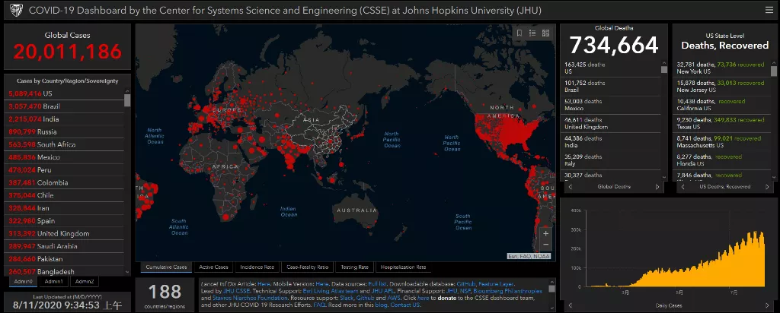This screenshot has height=313, width=780.
Task: Go to next panel in Global Deaths pager
Action: click(657, 187)
